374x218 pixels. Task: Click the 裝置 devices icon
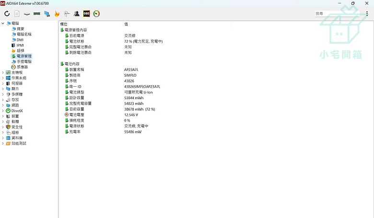(x=8, y=116)
